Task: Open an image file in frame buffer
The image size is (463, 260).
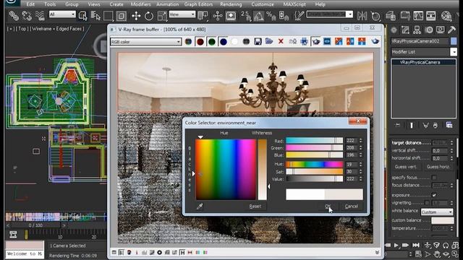Action: pyautogui.click(x=269, y=42)
